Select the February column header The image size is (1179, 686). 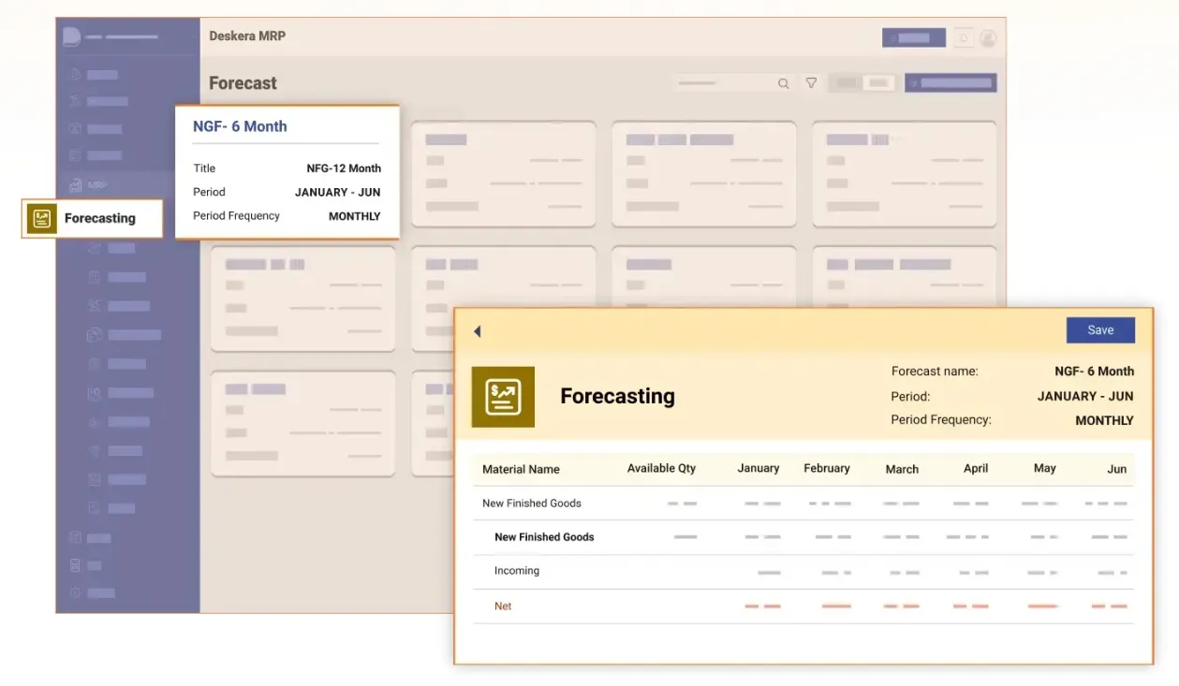pyautogui.click(x=827, y=468)
